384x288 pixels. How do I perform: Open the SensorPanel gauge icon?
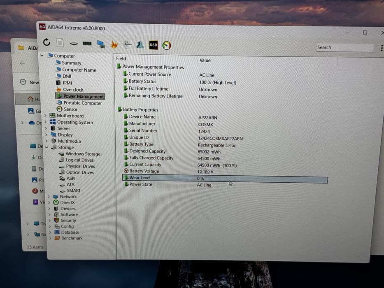(x=167, y=45)
